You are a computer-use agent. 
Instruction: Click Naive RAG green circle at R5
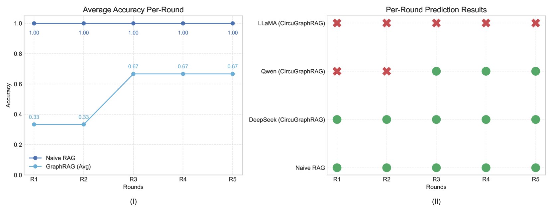click(535, 168)
